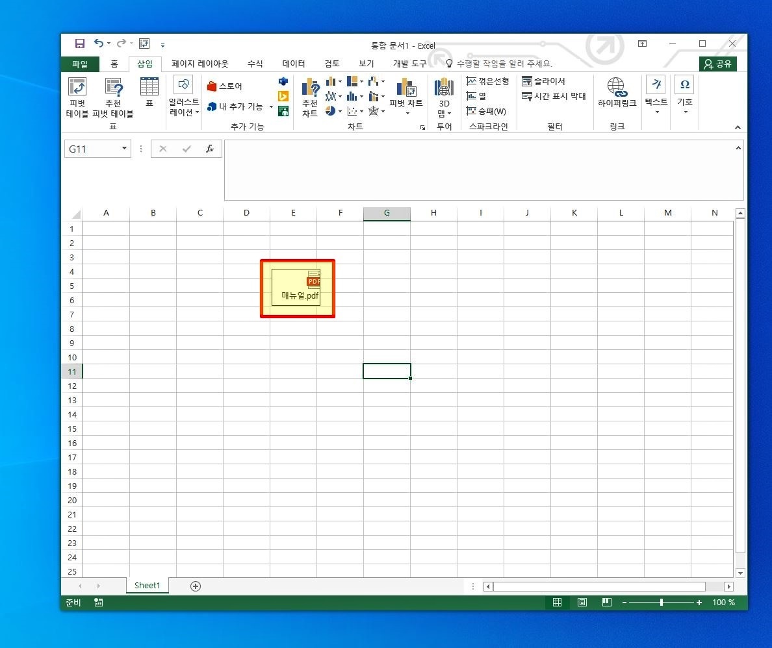The image size is (772, 648).
Task: Switch to Page Break Preview
Action: (x=606, y=603)
